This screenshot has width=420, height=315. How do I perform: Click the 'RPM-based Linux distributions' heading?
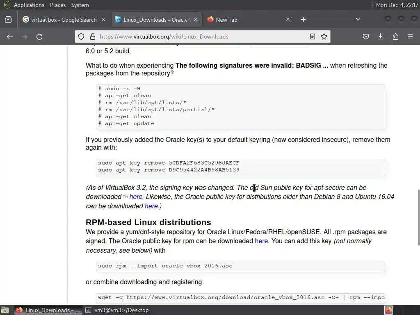pyautogui.click(x=148, y=222)
